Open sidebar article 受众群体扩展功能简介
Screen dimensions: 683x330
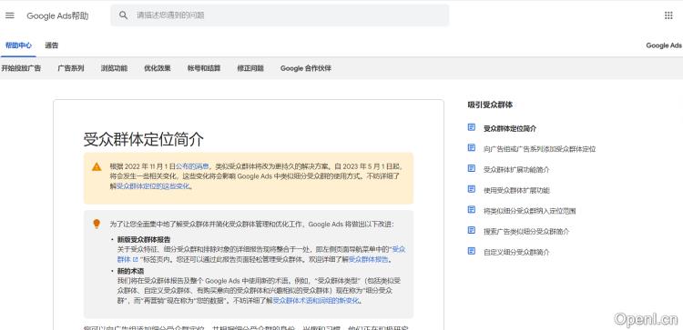point(516,170)
